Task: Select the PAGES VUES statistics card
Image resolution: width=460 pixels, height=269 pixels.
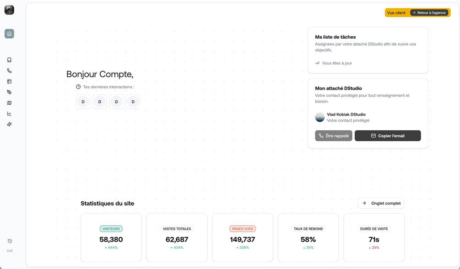Action: (242, 238)
